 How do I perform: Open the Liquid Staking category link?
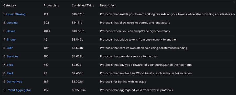16,14
